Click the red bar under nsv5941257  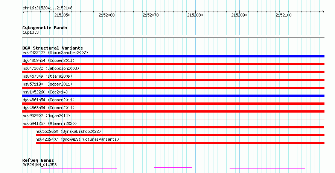(173, 127)
